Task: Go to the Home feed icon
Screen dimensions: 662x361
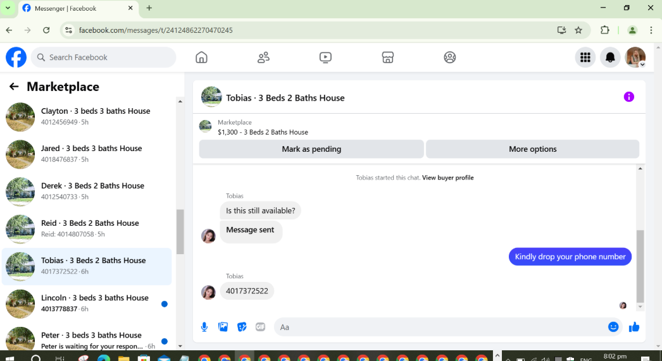Action: [201, 58]
